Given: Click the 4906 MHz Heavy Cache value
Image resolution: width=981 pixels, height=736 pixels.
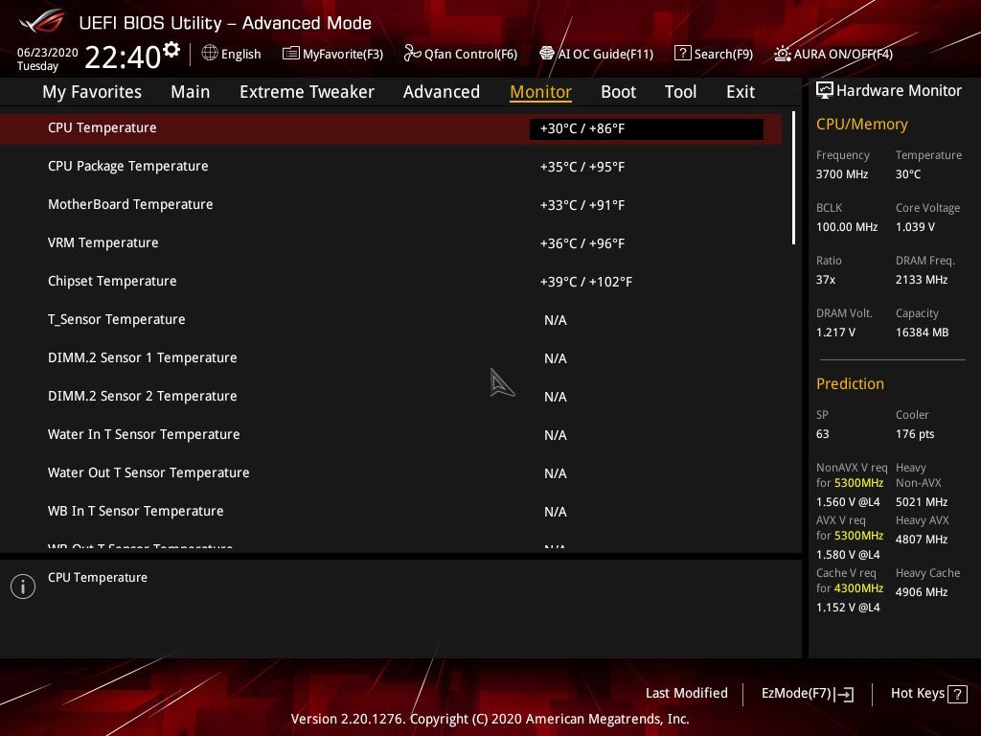Looking at the screenshot, I should point(921,592).
